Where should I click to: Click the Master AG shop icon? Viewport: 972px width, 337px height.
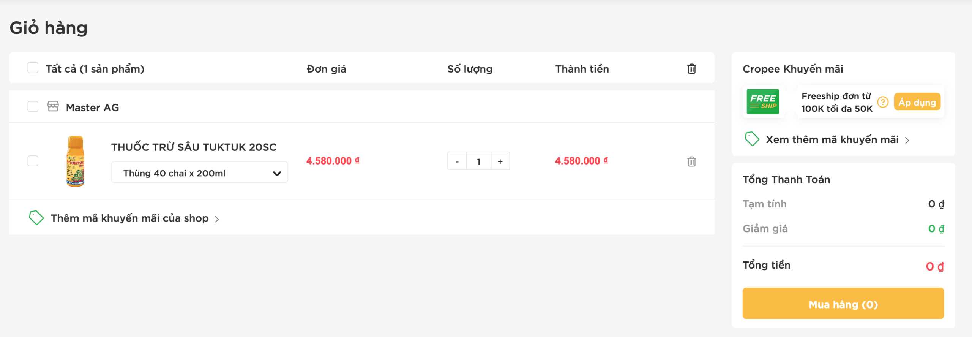pos(53,106)
